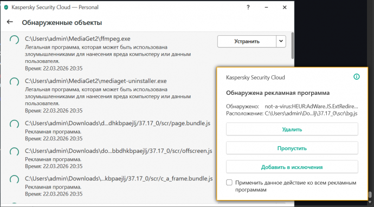Click spinner icon beside mediaget-uninstaller.exe
374x207 pixels.
14,82
